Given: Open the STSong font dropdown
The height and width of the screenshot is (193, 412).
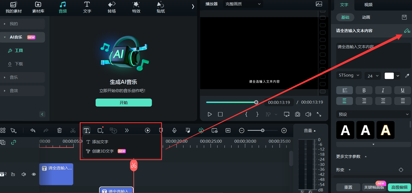Looking at the screenshot, I should (349, 75).
